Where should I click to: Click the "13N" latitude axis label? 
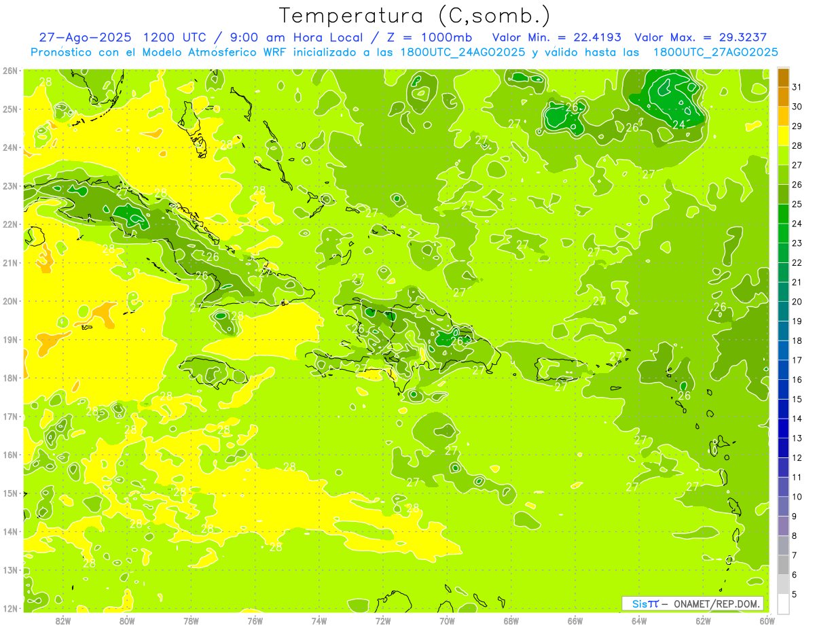click(10, 570)
